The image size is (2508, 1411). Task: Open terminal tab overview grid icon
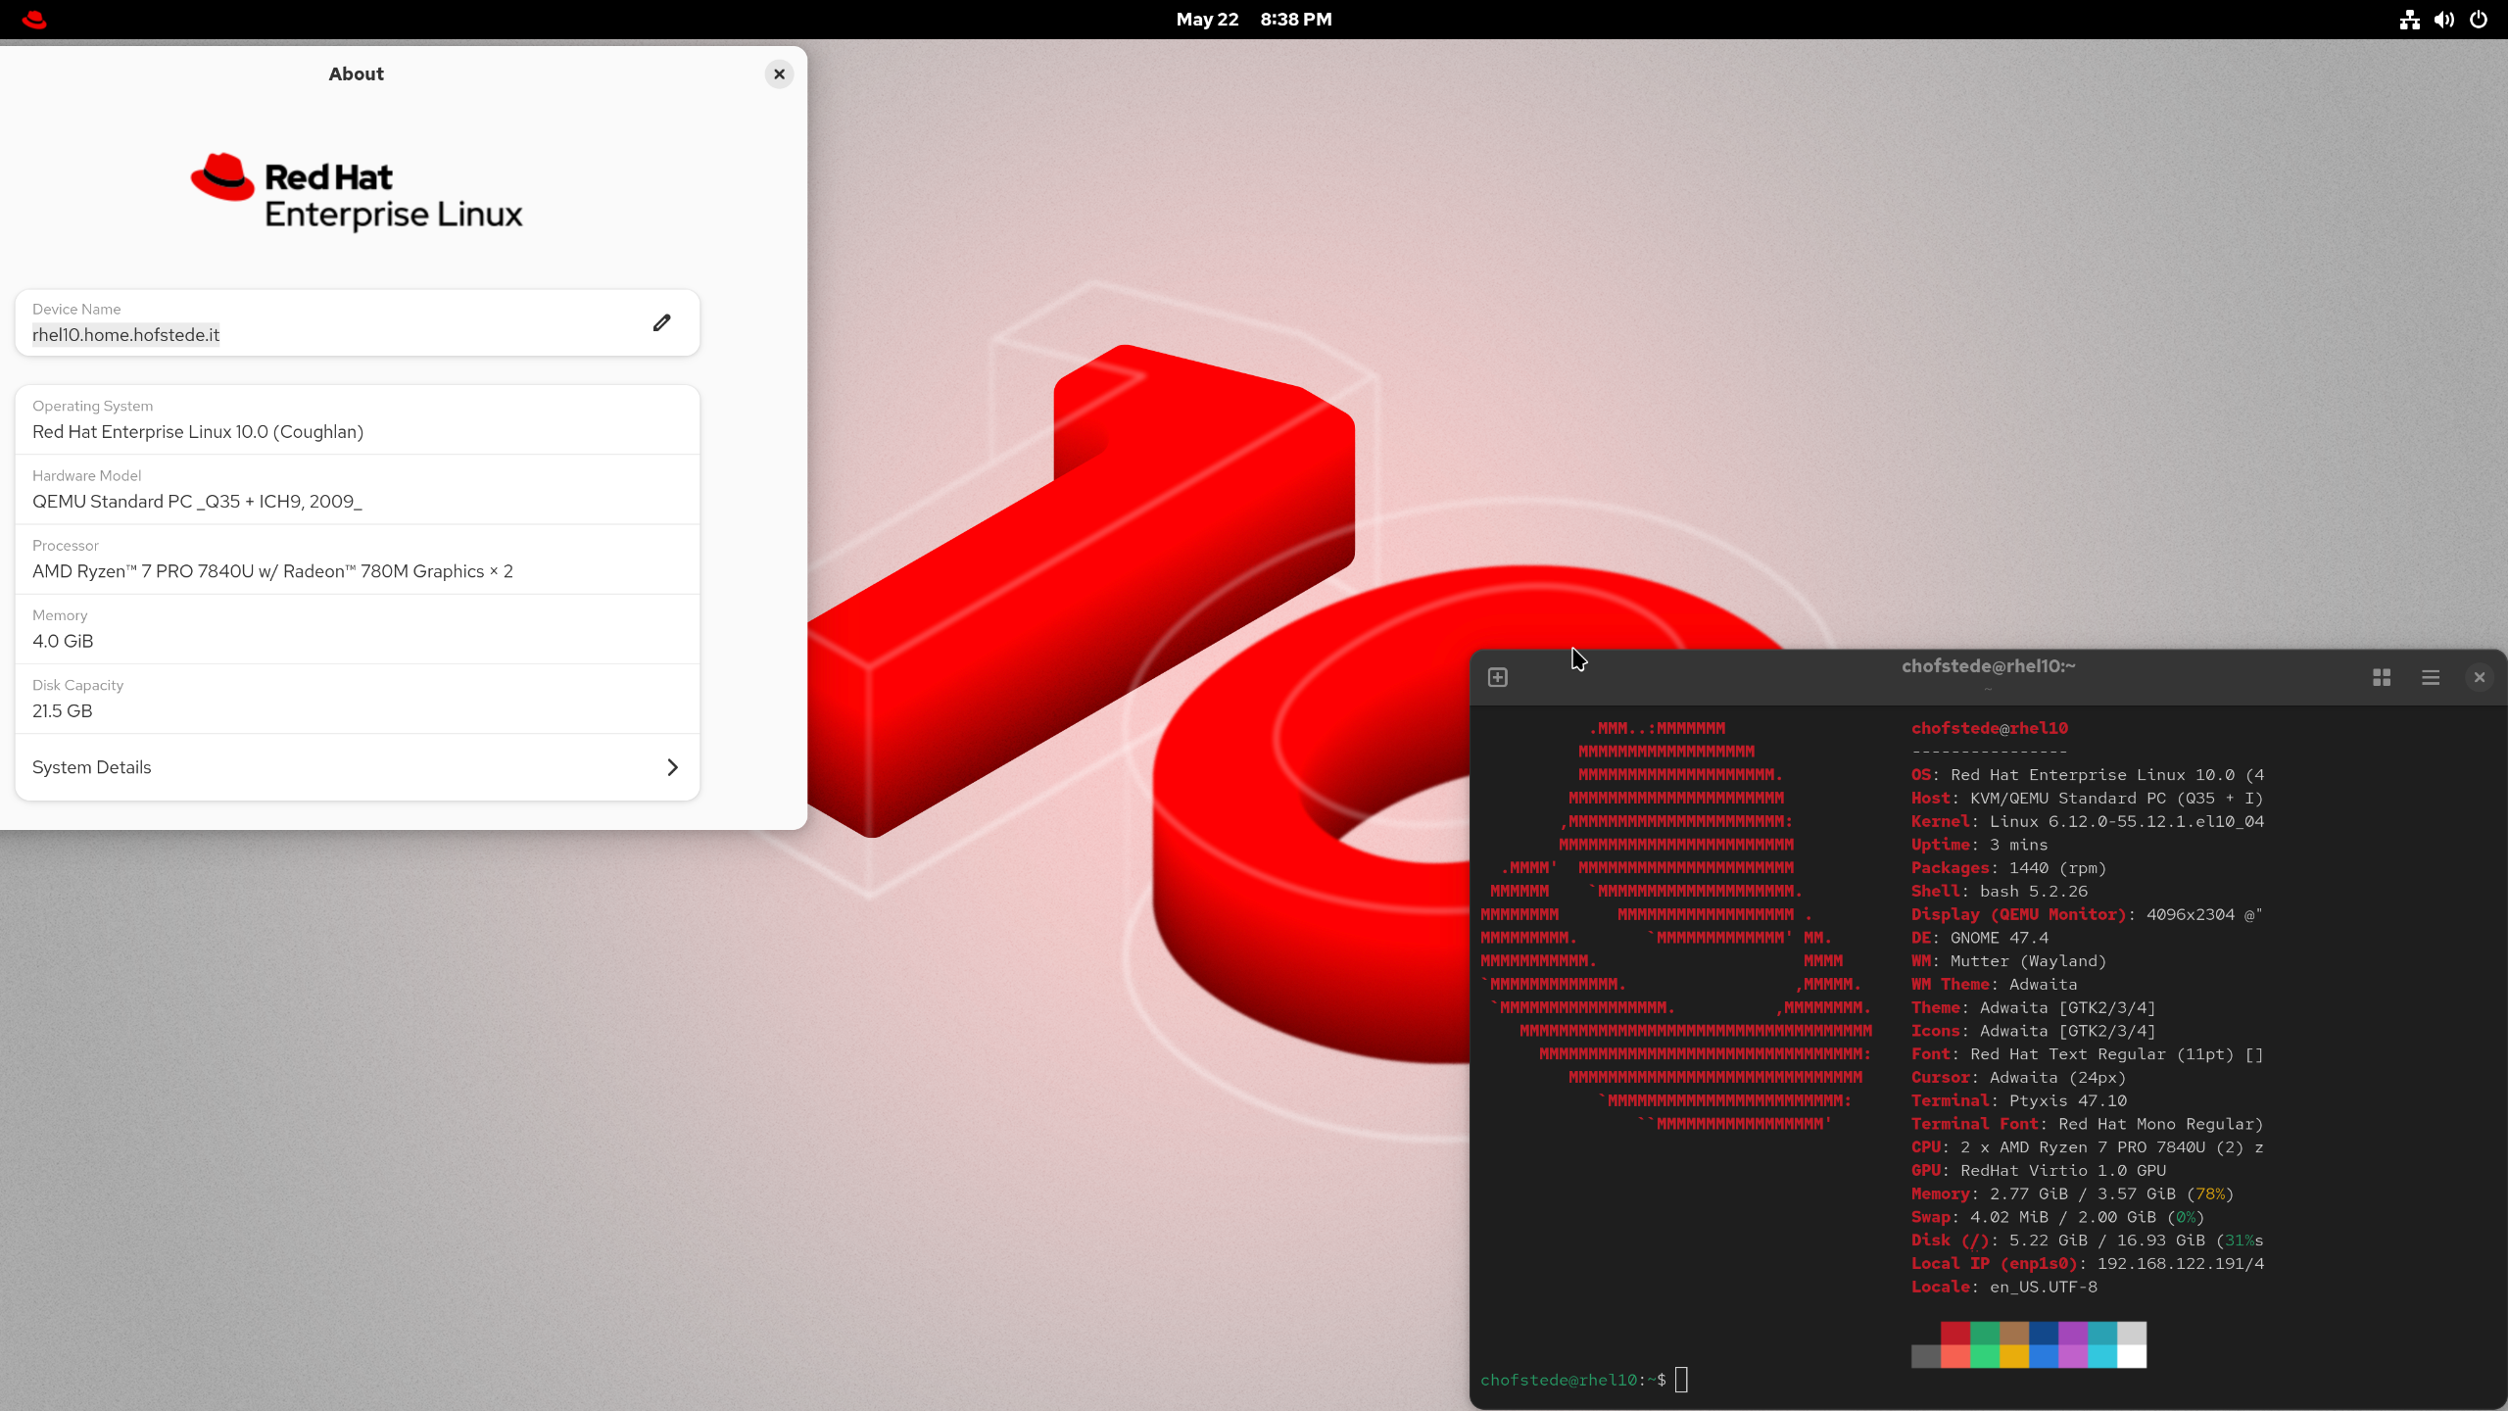(x=2382, y=677)
